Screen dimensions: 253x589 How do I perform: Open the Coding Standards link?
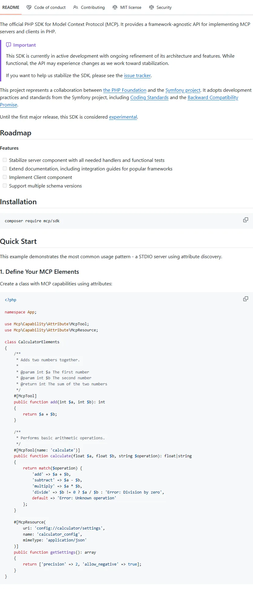point(149,98)
